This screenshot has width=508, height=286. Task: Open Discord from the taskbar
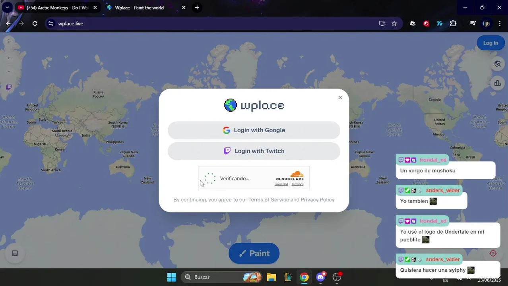point(321,277)
